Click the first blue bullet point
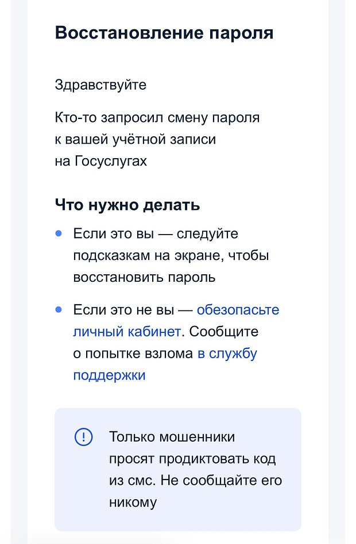356x544 pixels. click(59, 233)
